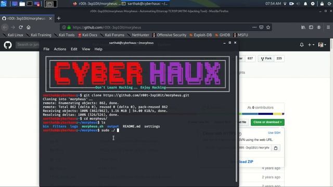Open GitHub user avatar dropdown
Viewport: 333px width, 187px height.
[x=322, y=45]
